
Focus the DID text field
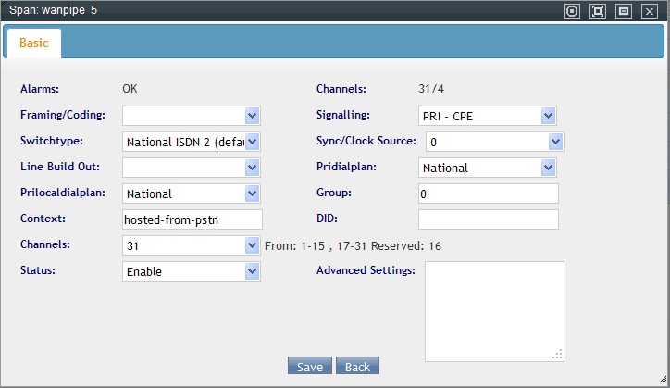click(488, 219)
